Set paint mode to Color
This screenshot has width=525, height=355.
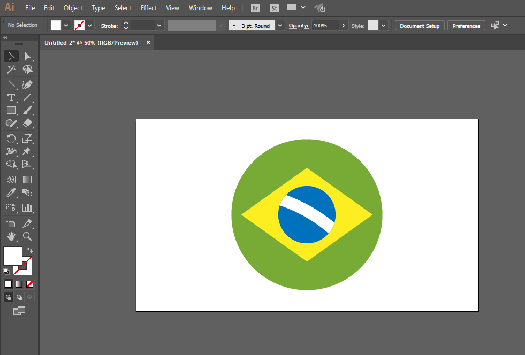tap(9, 284)
